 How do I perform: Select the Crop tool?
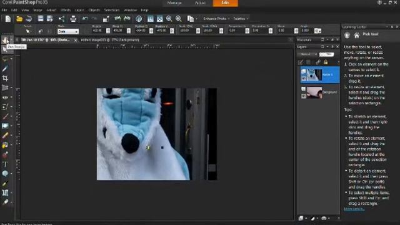(5, 78)
